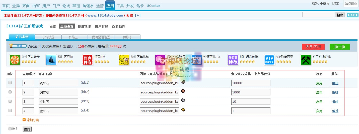The height and width of the screenshot is (134, 359).
Task: Click the iron ore (铁矿石) icon image
Action: [183, 82]
